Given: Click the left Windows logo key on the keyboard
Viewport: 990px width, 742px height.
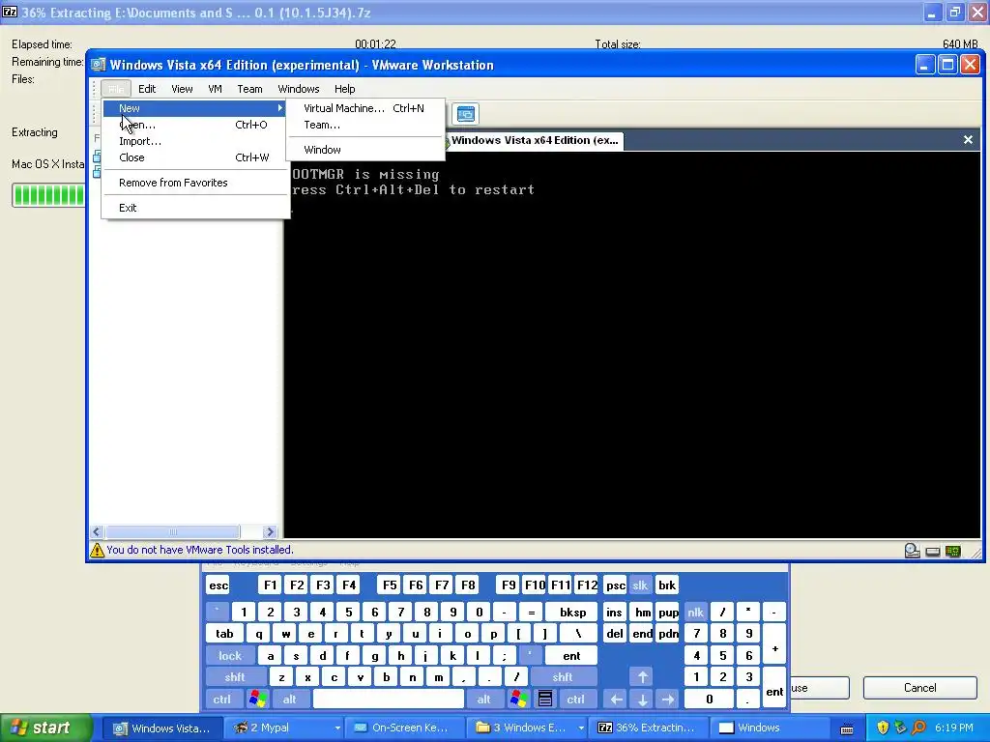Looking at the screenshot, I should click(x=257, y=699).
